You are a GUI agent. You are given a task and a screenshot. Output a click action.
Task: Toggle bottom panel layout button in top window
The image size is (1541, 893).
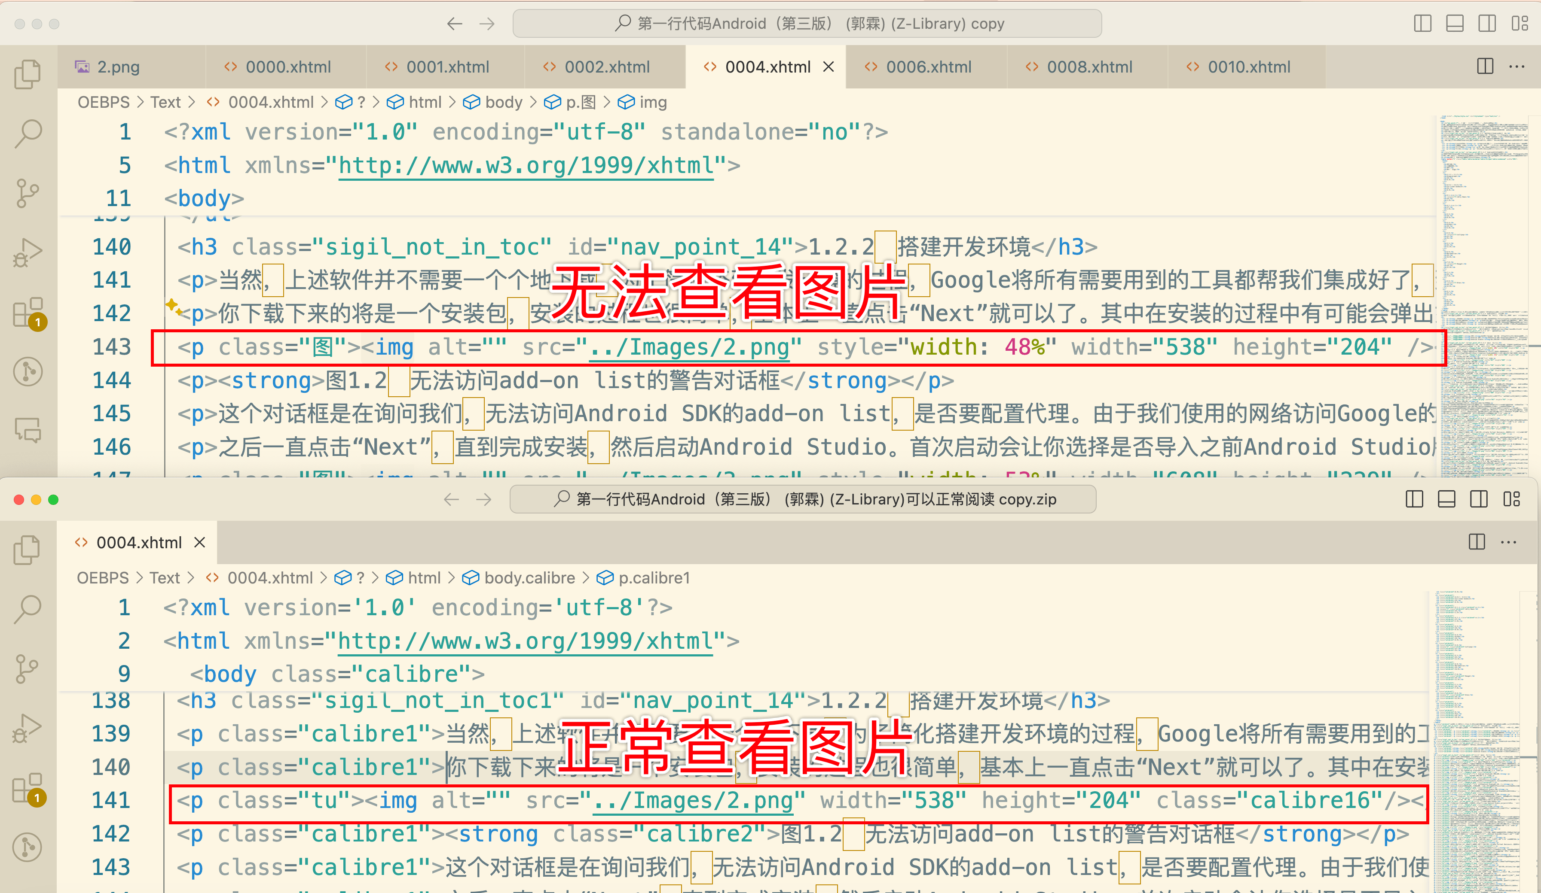tap(1455, 24)
